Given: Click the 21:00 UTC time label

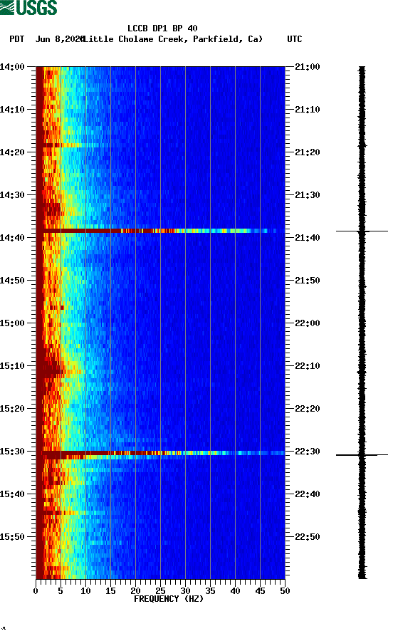Looking at the screenshot, I should 308,66.
